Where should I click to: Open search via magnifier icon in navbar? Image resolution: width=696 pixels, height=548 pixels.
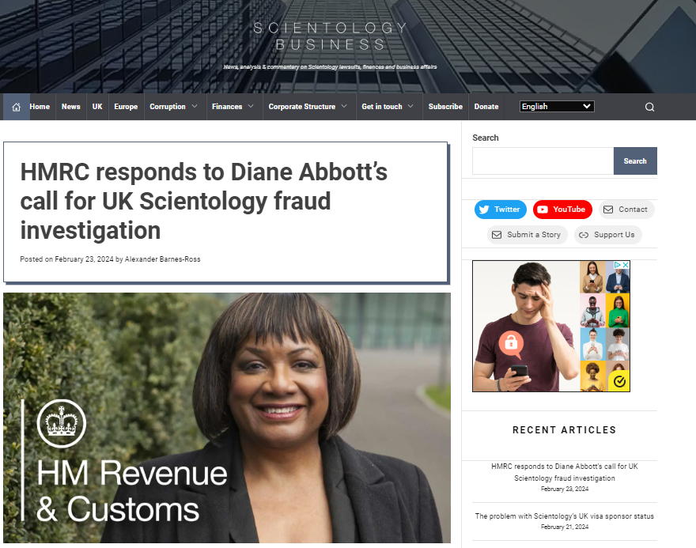(x=649, y=107)
